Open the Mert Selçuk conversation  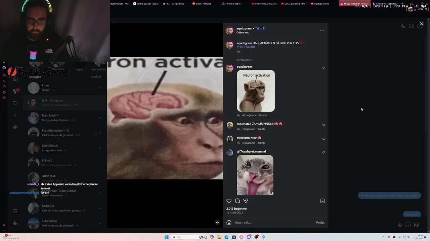coord(65,148)
